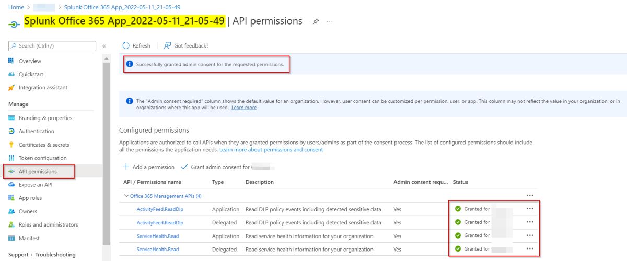Image resolution: width=627 pixels, height=261 pixels.
Task: Open the ellipsis menu for Office 365 Management APIs
Action: [x=530, y=195]
